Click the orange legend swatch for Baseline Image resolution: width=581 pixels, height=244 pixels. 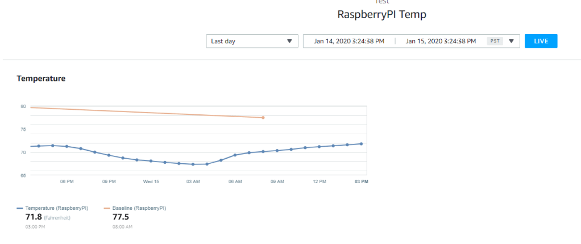coord(107,208)
